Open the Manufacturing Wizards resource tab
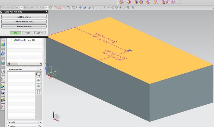Screen dimensions: 214x127 pos(3,93)
